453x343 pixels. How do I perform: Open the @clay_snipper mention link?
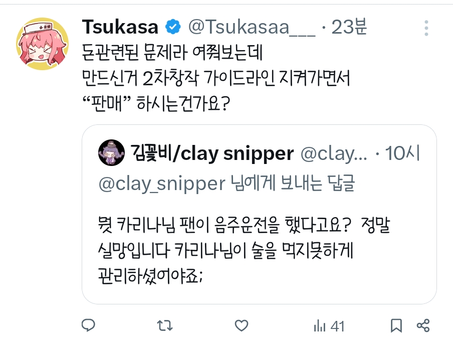161,184
